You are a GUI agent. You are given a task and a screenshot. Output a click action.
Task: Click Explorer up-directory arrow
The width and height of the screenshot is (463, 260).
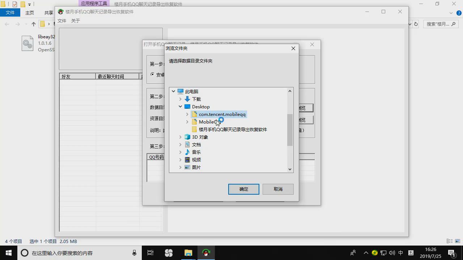pyautogui.click(x=34, y=24)
